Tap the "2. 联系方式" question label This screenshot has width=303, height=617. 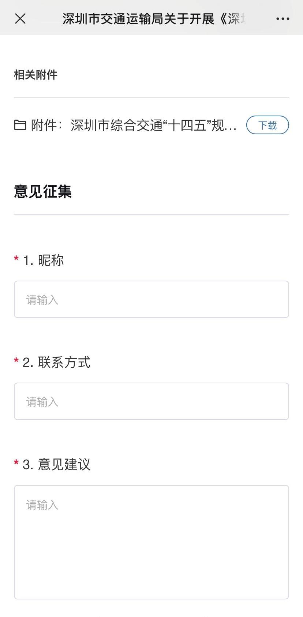pyautogui.click(x=57, y=362)
